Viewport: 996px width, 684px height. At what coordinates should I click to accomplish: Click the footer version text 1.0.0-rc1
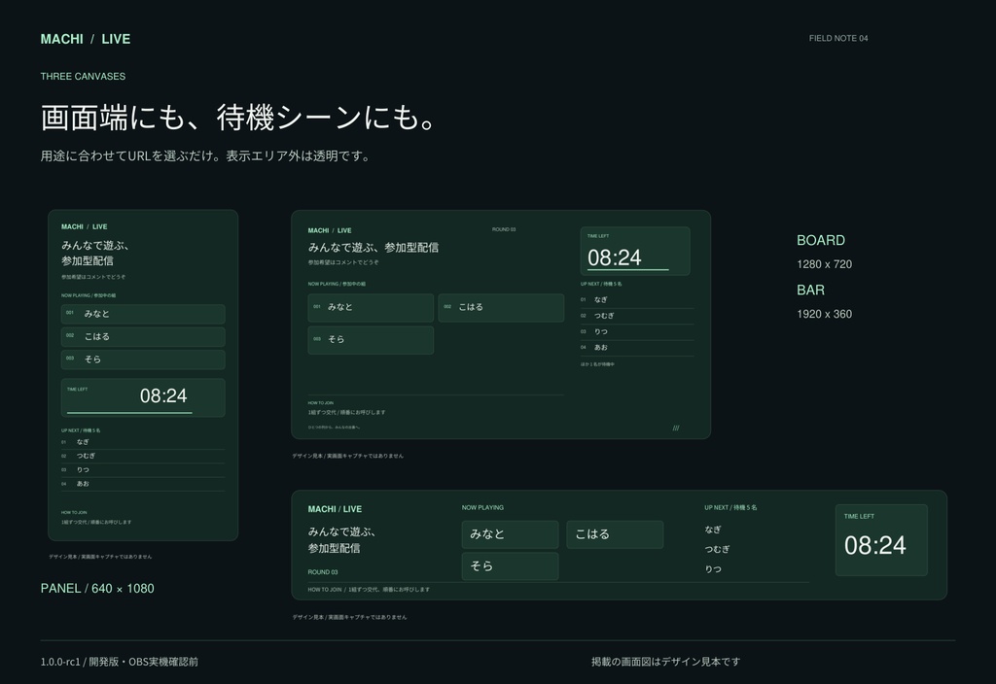click(120, 662)
